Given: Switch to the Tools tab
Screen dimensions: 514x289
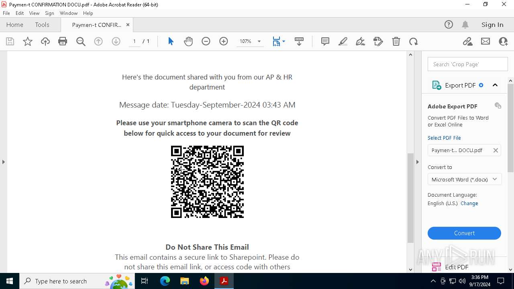Looking at the screenshot, I should coord(42,24).
